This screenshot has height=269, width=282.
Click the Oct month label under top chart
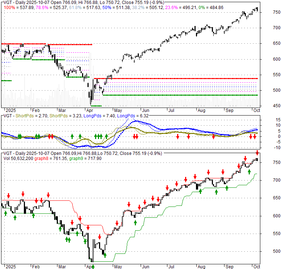(x=257, y=110)
